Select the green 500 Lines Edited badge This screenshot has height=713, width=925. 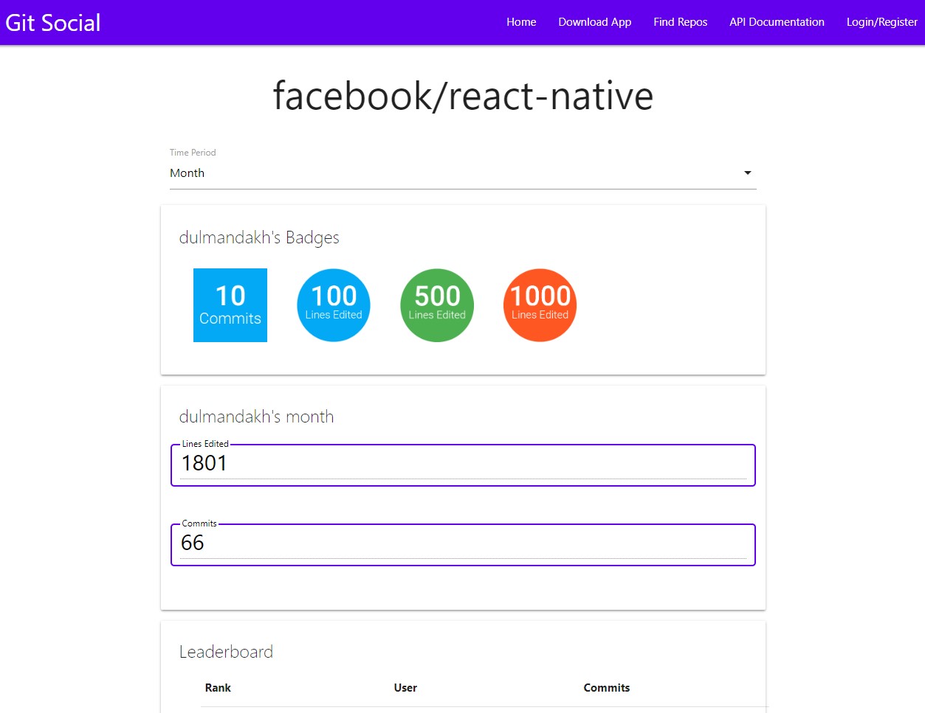coord(437,305)
